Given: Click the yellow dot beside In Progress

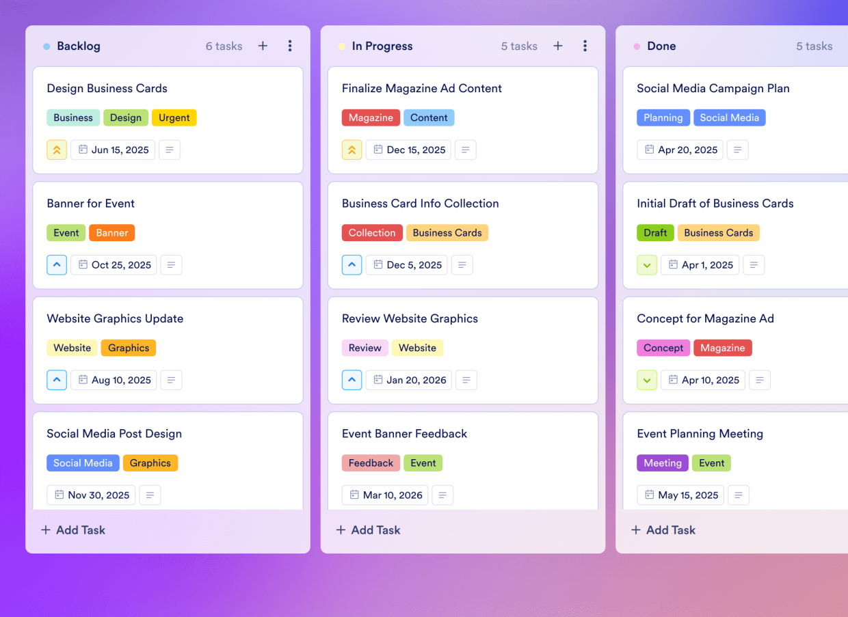Looking at the screenshot, I should point(341,46).
